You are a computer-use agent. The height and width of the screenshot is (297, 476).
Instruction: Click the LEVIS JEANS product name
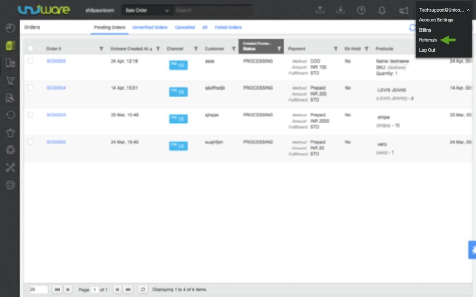pyautogui.click(x=391, y=90)
